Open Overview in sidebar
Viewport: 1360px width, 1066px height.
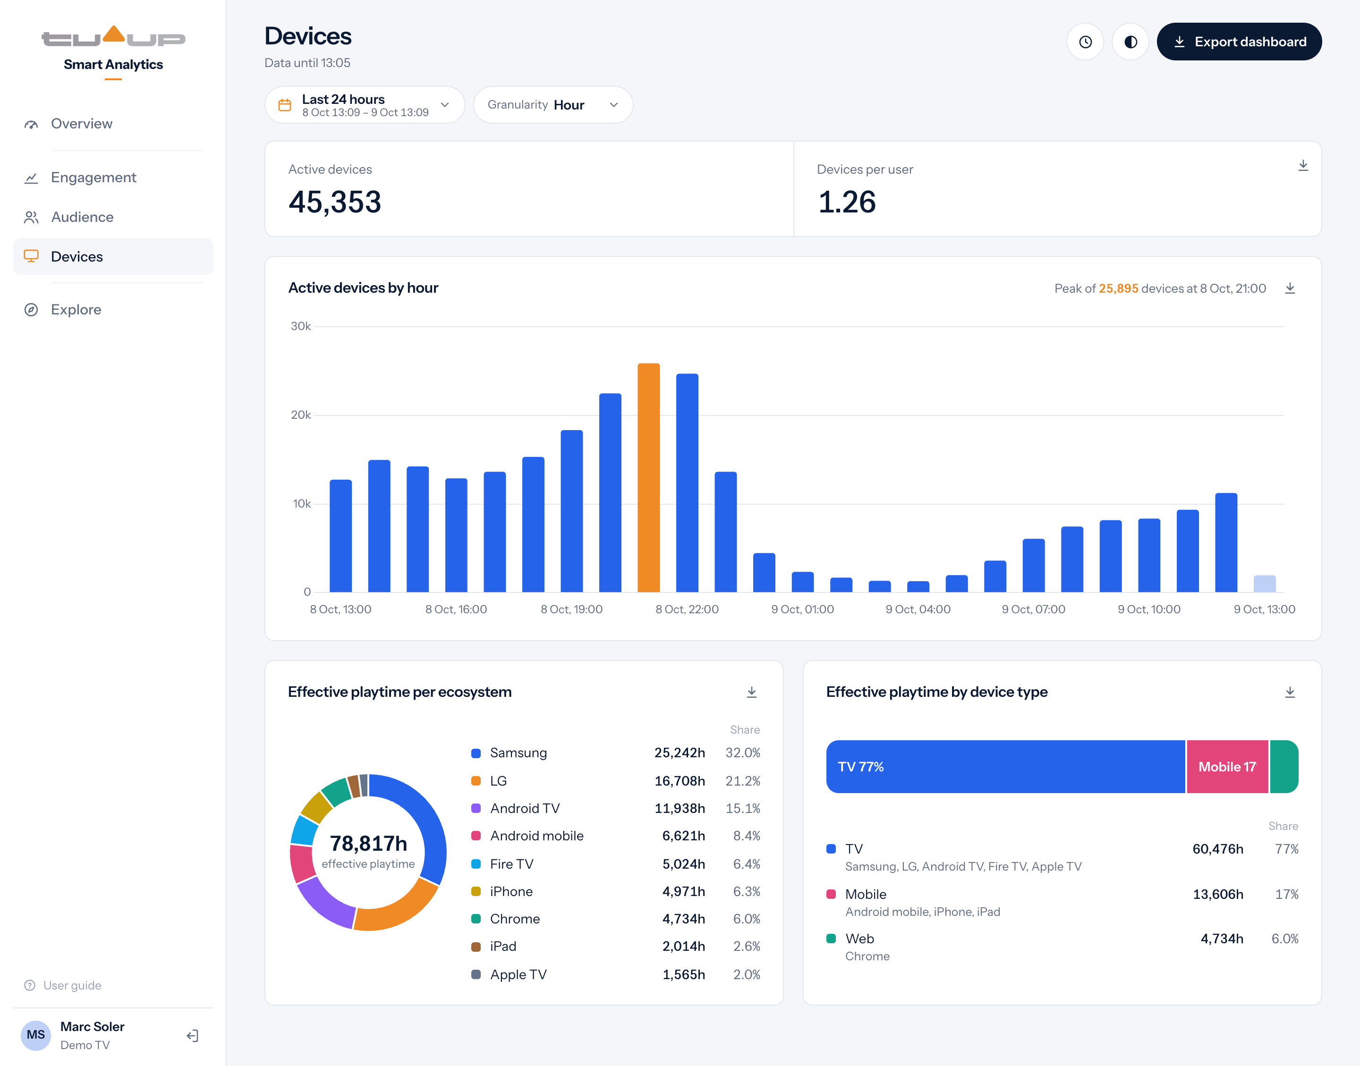[113, 124]
